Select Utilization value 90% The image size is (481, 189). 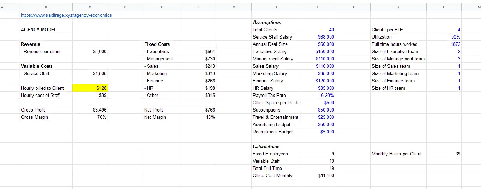[x=444, y=37]
